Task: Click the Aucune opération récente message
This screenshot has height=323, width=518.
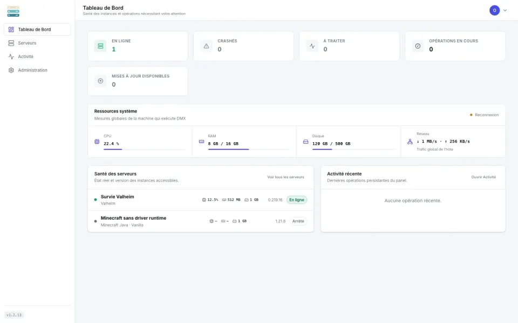Action: 413,200
